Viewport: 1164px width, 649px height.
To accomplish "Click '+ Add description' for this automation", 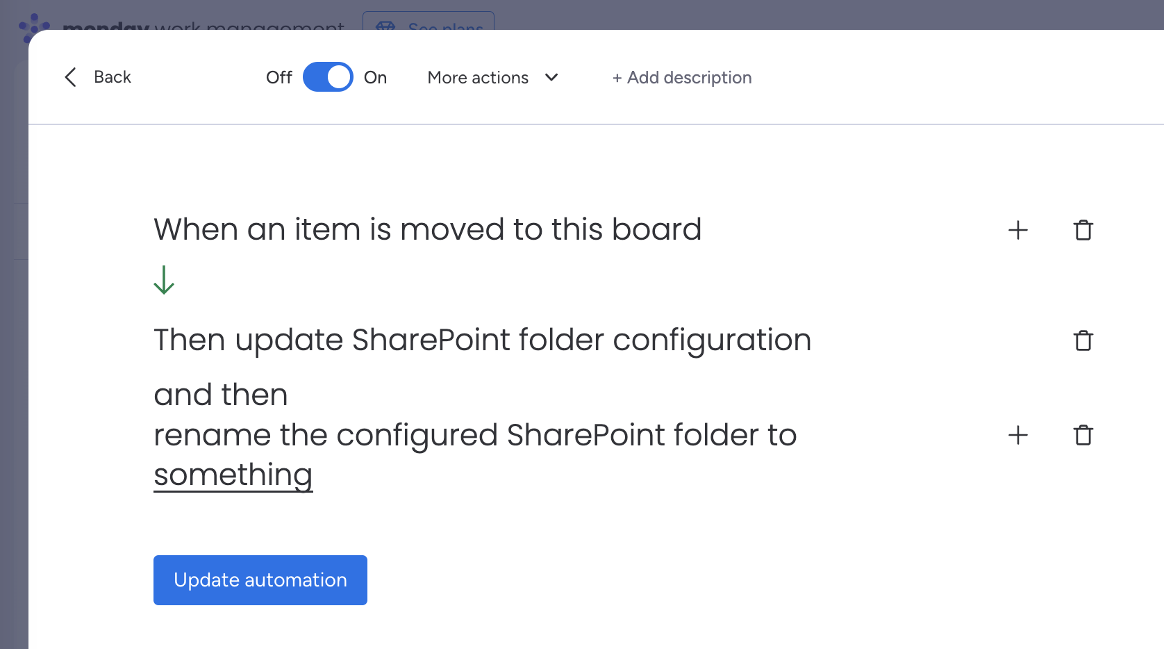I will coord(681,77).
